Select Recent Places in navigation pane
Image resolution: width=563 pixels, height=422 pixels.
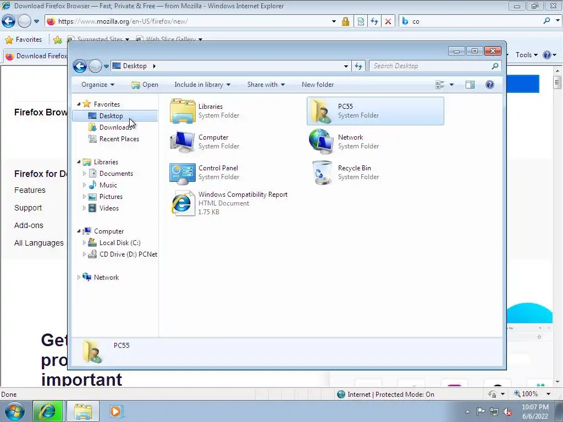pyautogui.click(x=119, y=139)
